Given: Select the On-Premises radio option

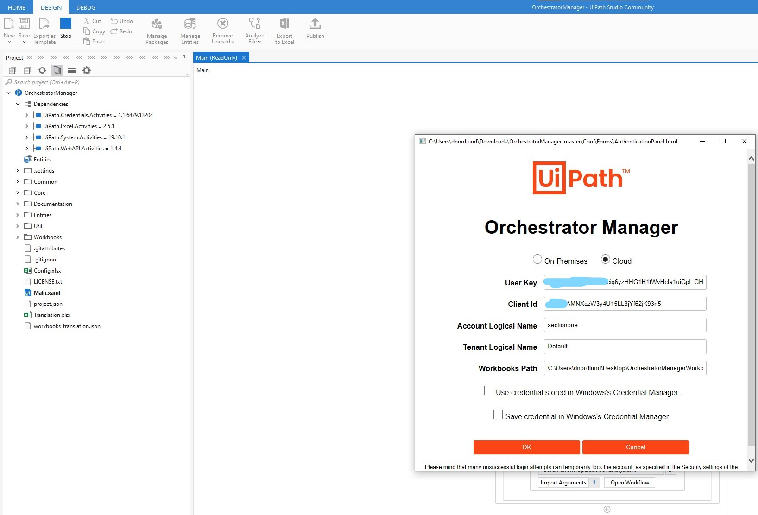Looking at the screenshot, I should point(537,259).
